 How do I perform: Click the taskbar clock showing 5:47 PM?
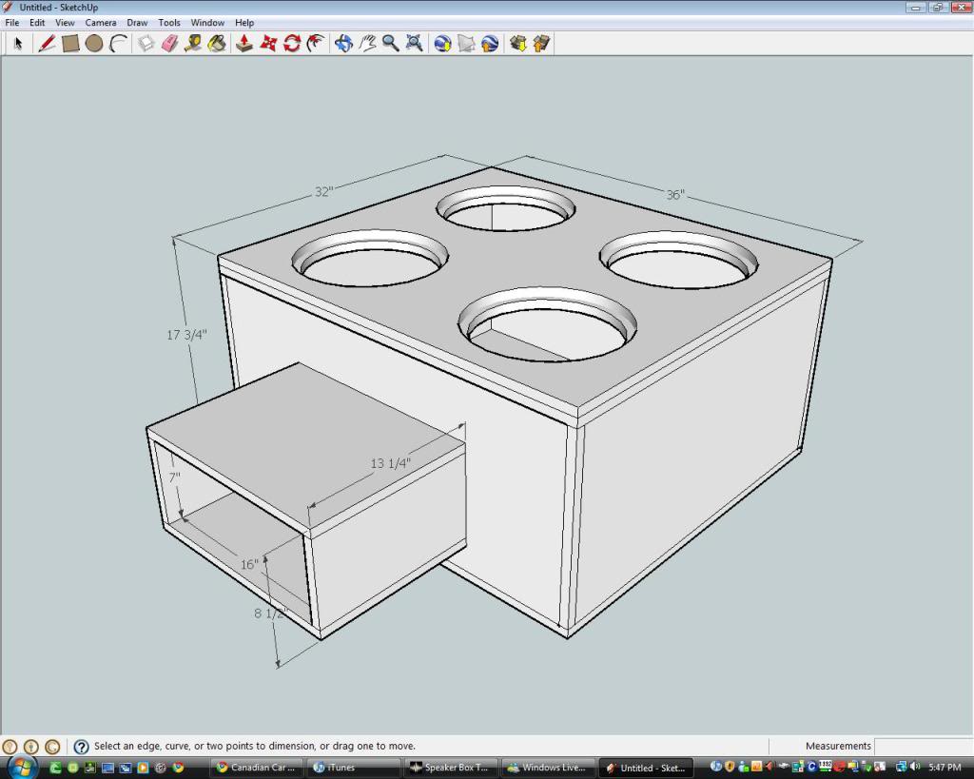pyautogui.click(x=945, y=768)
